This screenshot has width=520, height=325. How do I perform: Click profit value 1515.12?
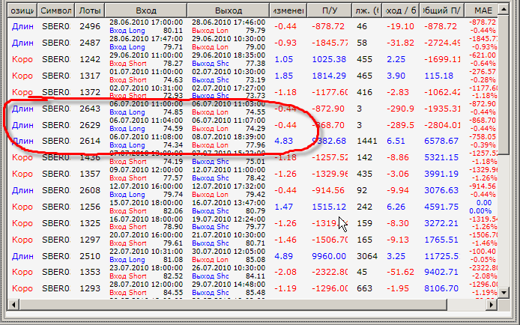pos(329,207)
